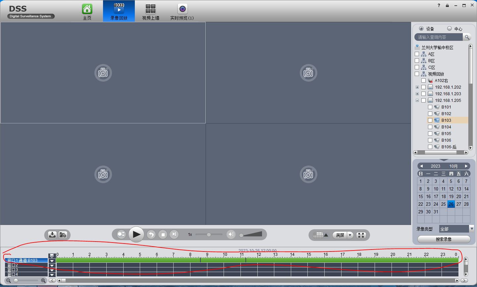The height and width of the screenshot is (287, 477).
Task: Open the 满屏 aspect dropdown arrow
Action: coord(350,235)
